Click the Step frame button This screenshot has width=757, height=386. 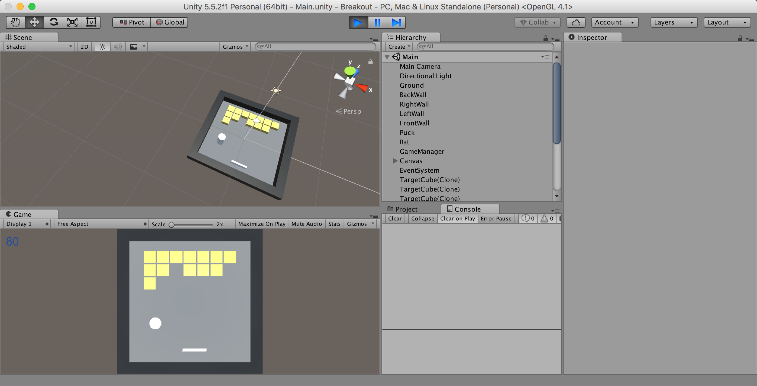click(396, 22)
